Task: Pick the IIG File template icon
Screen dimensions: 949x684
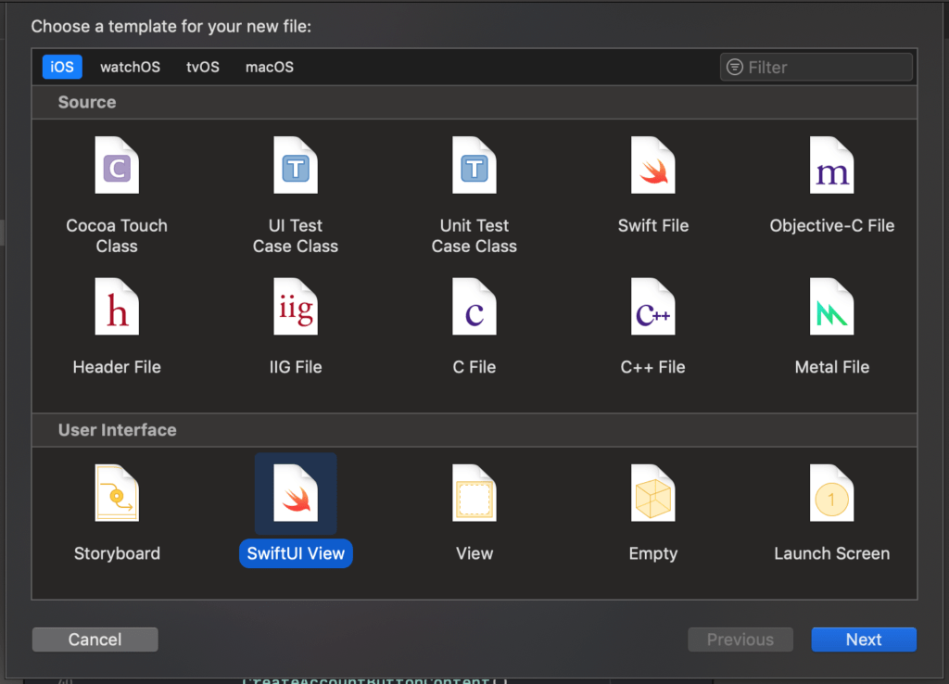Action: (296, 306)
